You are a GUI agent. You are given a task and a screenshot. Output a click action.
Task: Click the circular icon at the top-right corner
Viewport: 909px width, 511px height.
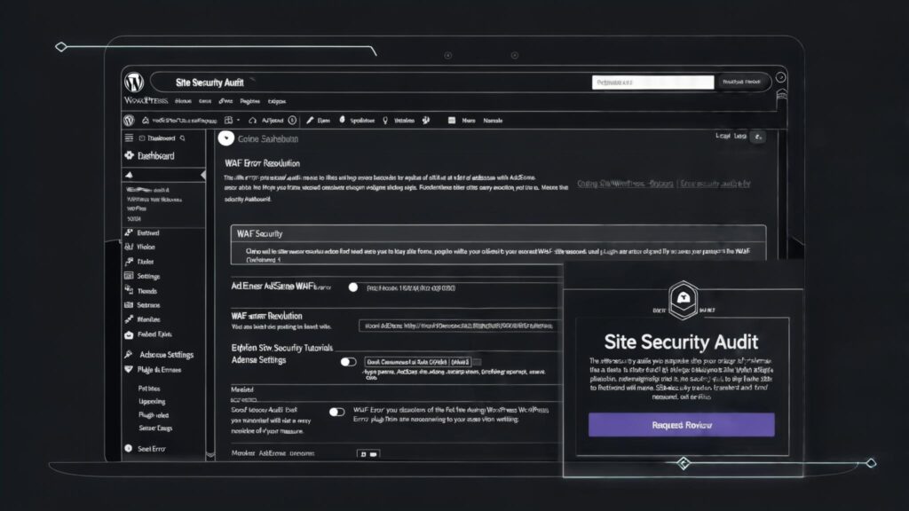point(780,78)
